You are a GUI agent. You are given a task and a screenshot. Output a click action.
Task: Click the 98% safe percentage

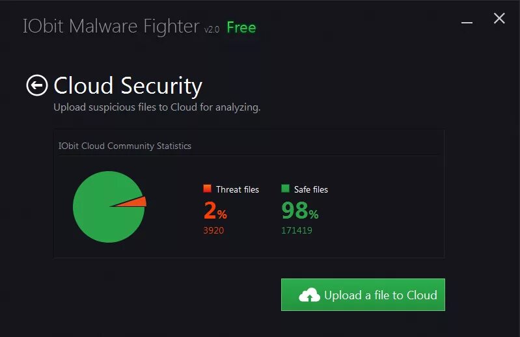tap(299, 211)
